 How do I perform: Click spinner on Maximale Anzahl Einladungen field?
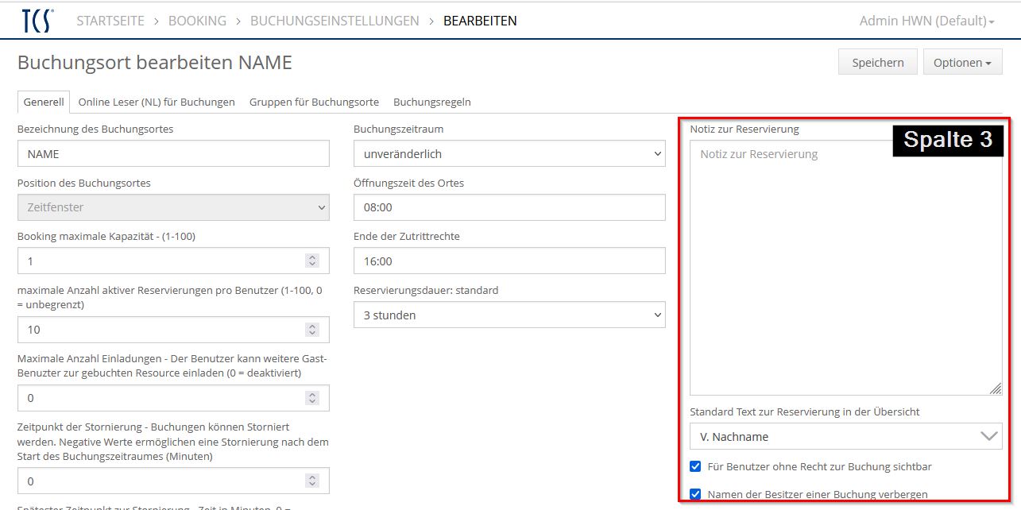click(x=312, y=398)
